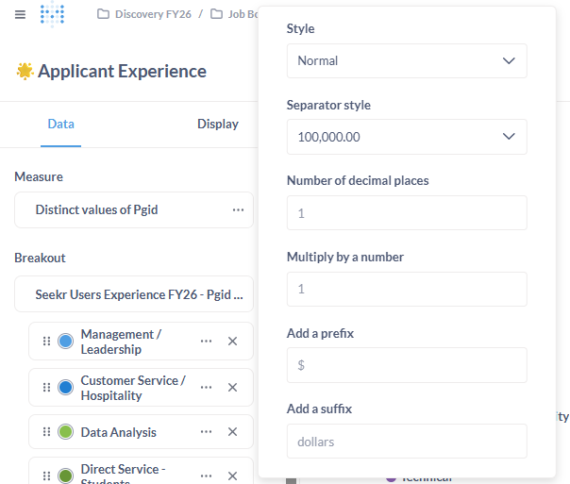
Task: Remove Management / Leadership series
Action: [x=232, y=342]
